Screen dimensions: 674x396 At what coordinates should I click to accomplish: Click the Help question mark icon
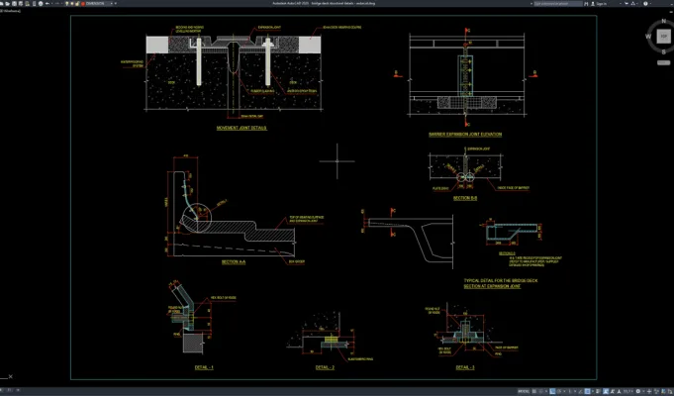pyautogui.click(x=645, y=3)
